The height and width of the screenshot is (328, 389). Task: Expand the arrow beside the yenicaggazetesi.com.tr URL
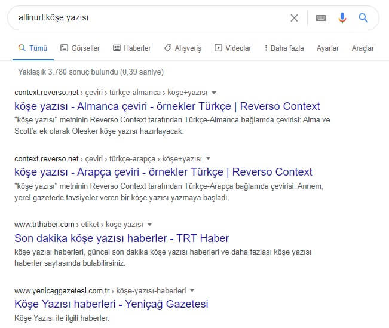pos(192,291)
